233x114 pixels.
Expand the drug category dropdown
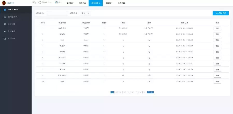(86, 13)
